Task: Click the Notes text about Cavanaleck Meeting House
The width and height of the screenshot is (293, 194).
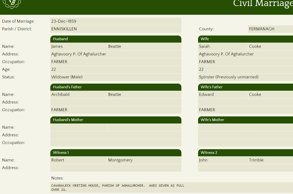Action: 118,187
